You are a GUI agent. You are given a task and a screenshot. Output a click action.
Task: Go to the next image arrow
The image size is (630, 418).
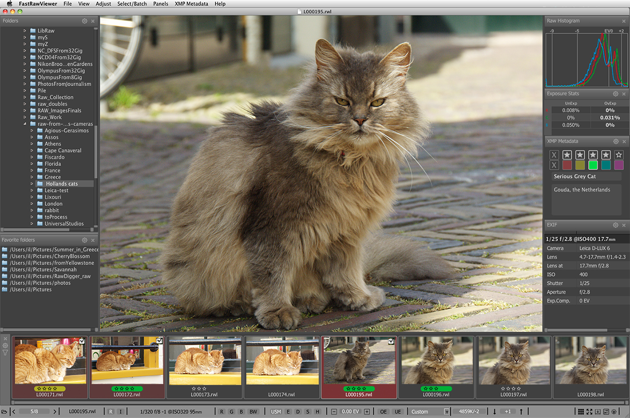55,412
